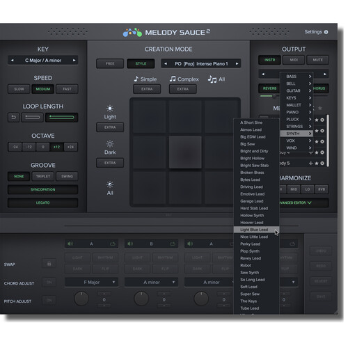Click the drag cross icon on Melody 5
The width and height of the screenshot is (348, 348).
coord(311,164)
